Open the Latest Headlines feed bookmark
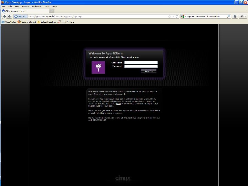 [47, 22]
